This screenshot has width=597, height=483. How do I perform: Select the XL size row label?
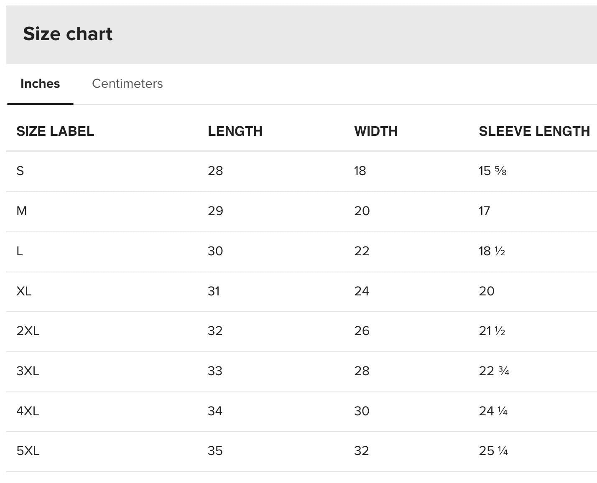pyautogui.click(x=24, y=291)
